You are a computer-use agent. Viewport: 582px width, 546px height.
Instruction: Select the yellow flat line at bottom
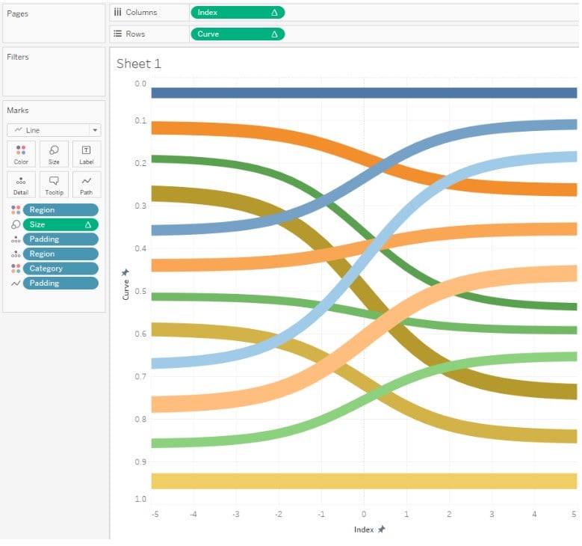click(364, 481)
